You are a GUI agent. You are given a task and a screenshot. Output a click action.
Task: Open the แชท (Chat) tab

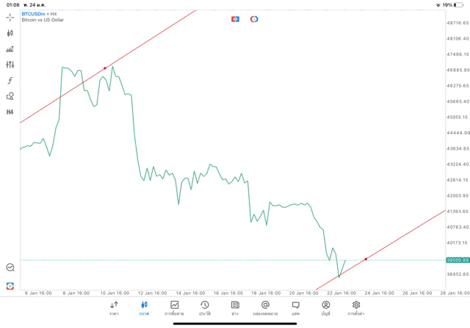point(295,307)
